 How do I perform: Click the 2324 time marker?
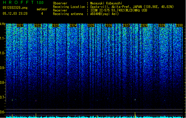tap(73, 25)
